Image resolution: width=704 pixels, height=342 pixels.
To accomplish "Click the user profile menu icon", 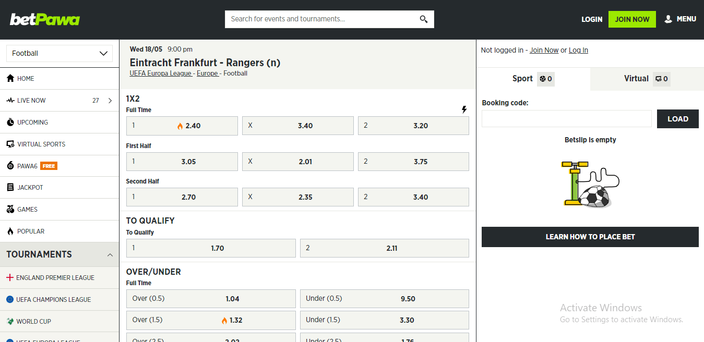I will [x=668, y=19].
